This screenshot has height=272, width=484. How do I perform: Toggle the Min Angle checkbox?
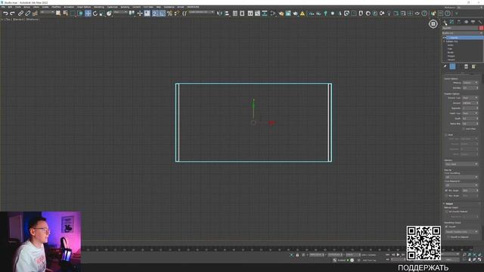click(446, 190)
